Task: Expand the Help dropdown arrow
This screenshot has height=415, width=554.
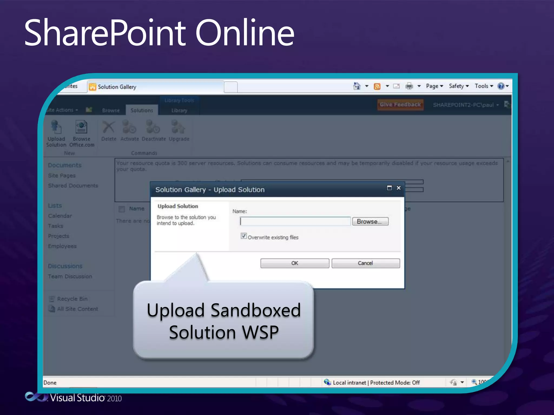Action: click(507, 86)
